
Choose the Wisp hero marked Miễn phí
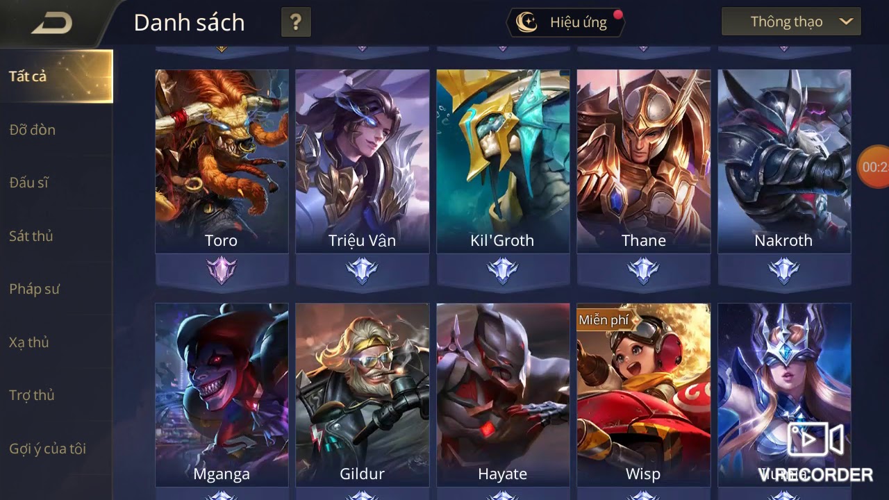644,394
